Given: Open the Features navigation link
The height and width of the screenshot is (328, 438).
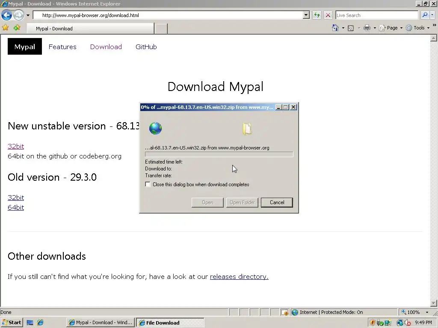Looking at the screenshot, I should (62, 47).
